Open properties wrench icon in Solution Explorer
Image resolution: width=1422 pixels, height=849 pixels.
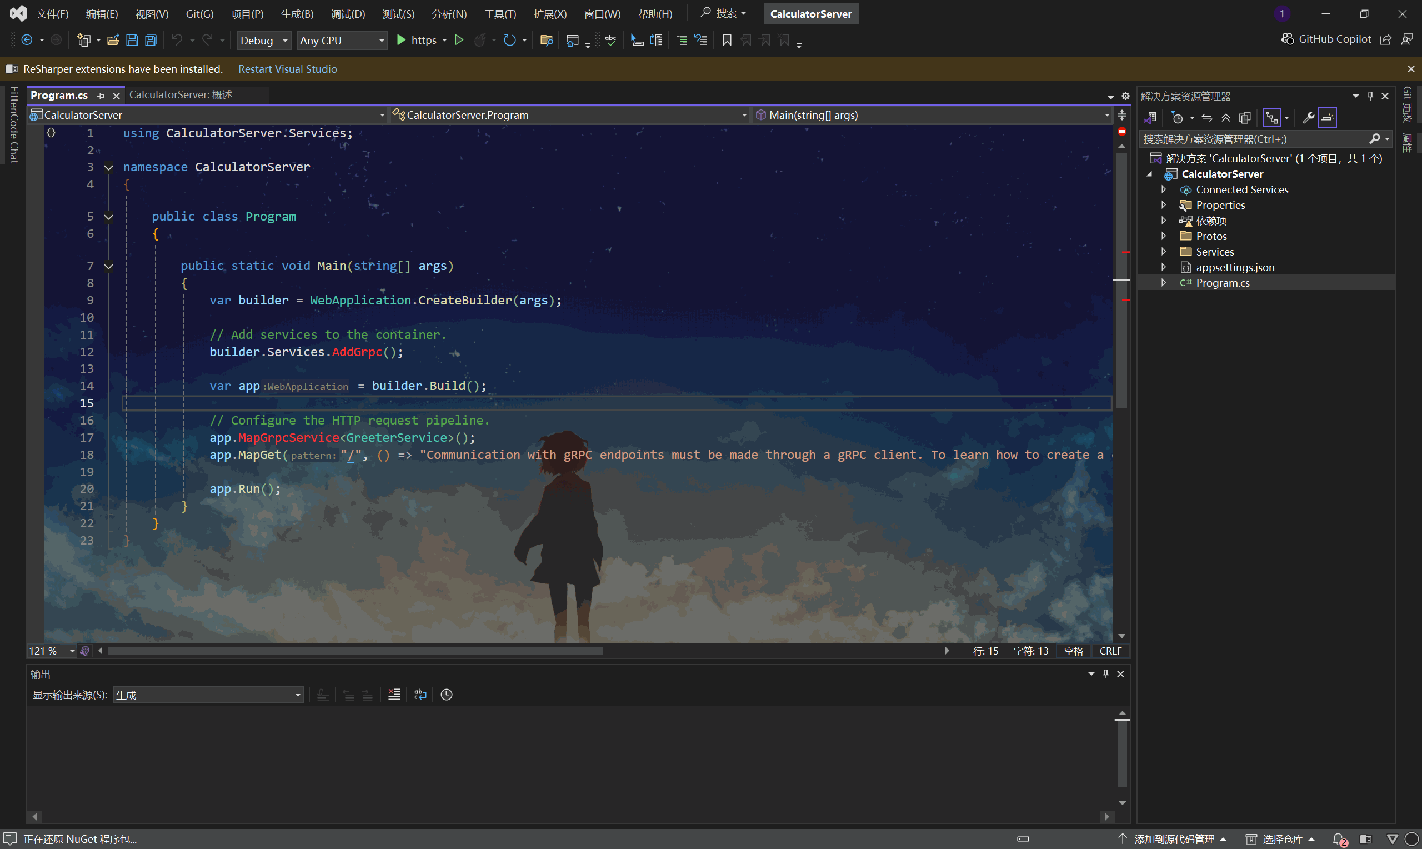[1308, 118]
